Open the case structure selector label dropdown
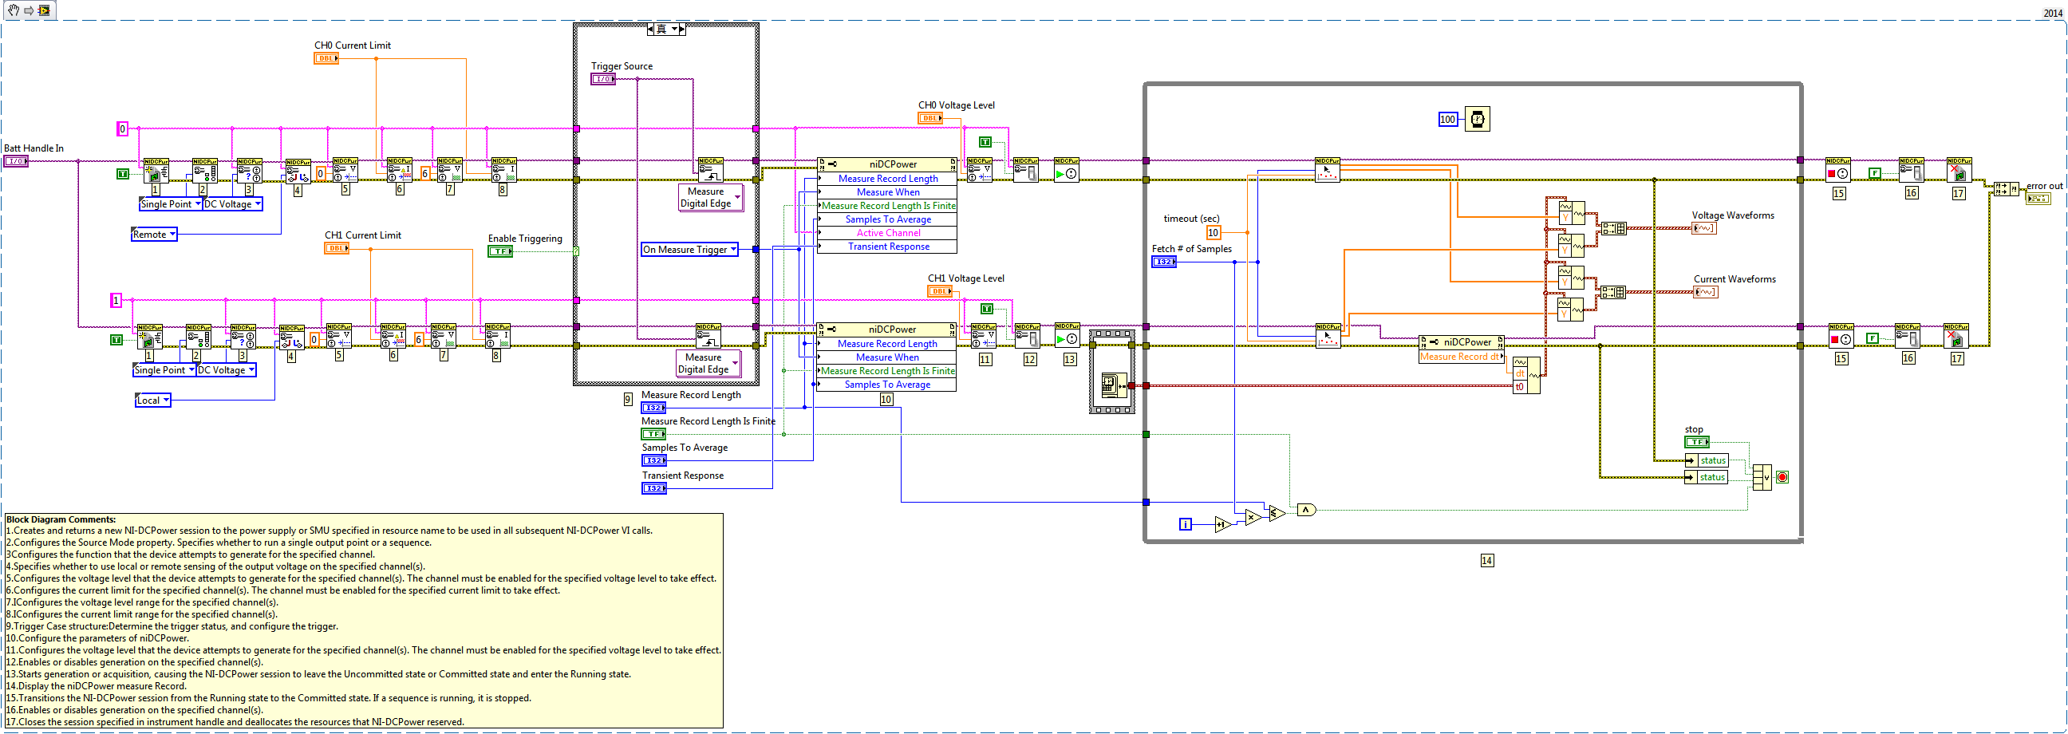This screenshot has width=2068, height=734. 666,29
